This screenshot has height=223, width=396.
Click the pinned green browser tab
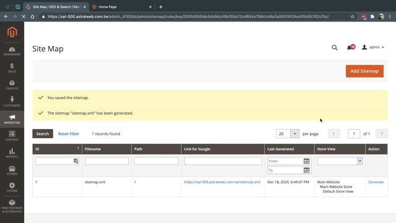pyautogui.click(x=18, y=7)
